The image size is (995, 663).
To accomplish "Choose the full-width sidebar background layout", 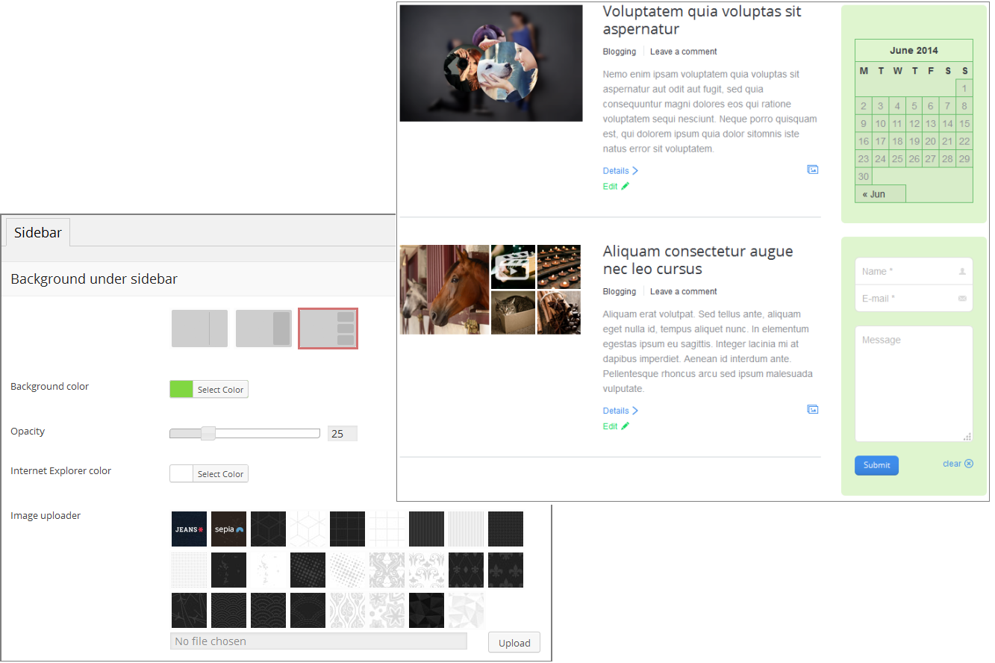I will pos(199,329).
